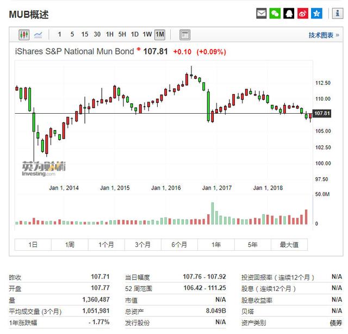Click the MUB概述 heading
348x334 pixels.
pos(29,15)
